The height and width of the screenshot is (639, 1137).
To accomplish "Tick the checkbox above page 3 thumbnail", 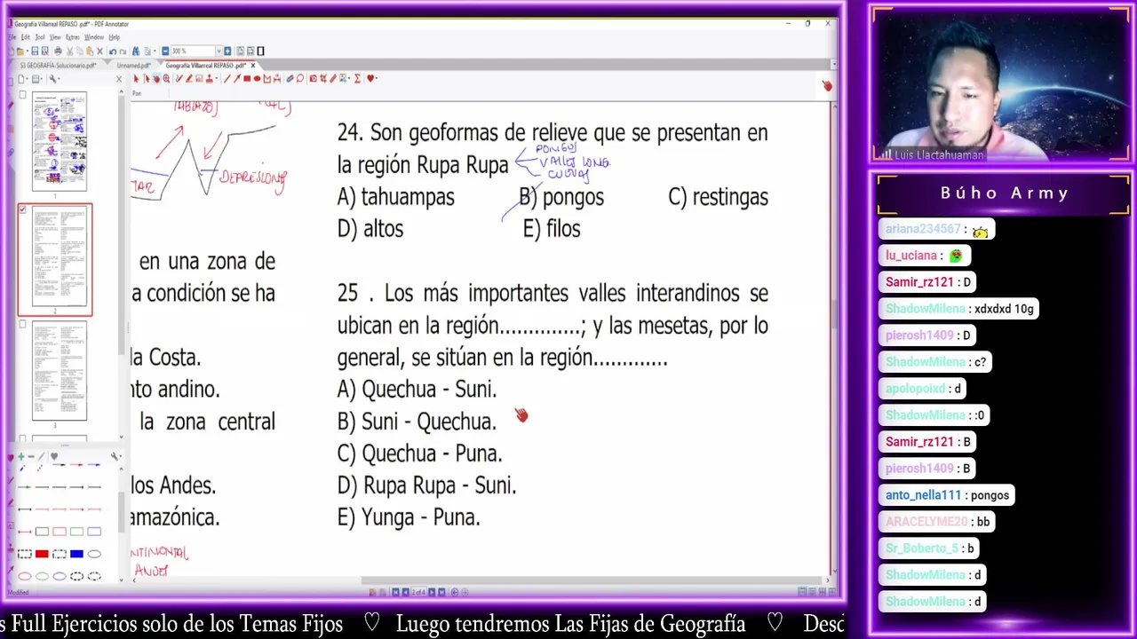I will (x=23, y=324).
